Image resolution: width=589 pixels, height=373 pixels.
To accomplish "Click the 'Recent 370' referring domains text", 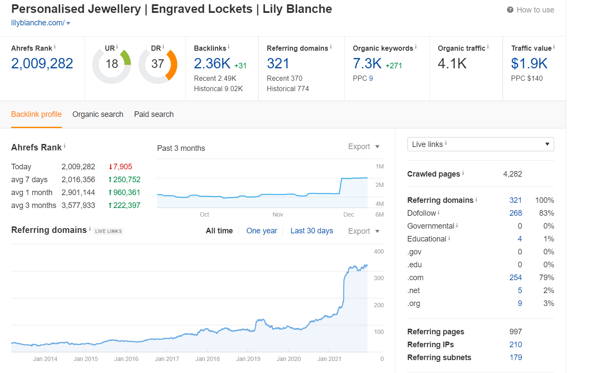I will [285, 78].
